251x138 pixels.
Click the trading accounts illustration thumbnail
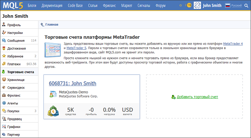[x=53, y=50]
